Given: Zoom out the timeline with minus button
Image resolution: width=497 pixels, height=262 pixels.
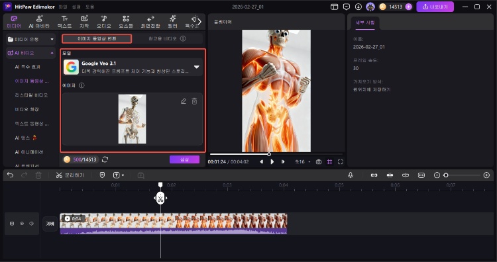Looking at the screenshot, I should pyautogui.click(x=437, y=175).
